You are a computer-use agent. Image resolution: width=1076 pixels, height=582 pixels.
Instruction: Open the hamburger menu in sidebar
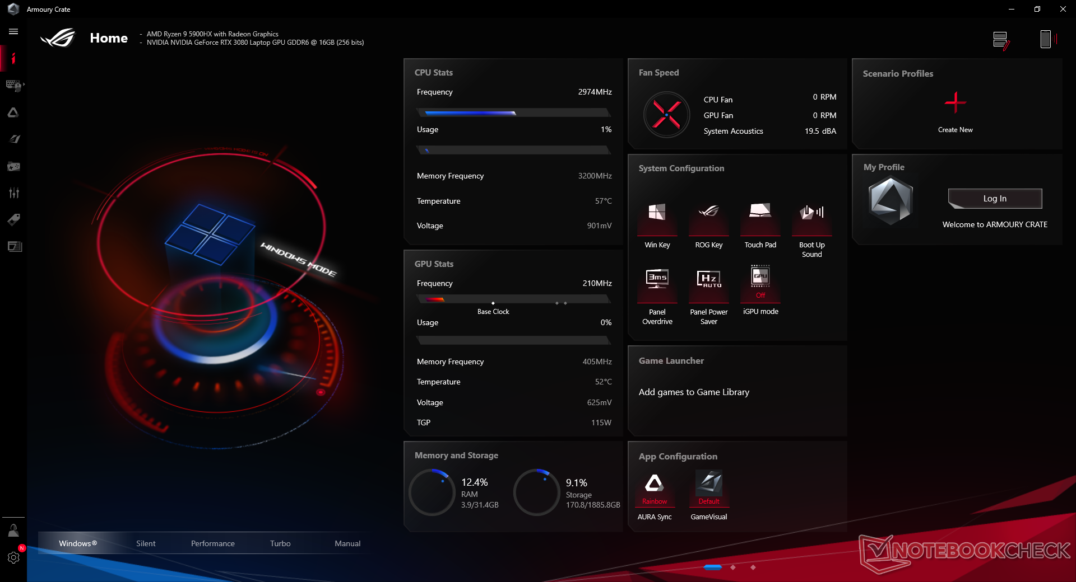[x=13, y=32]
